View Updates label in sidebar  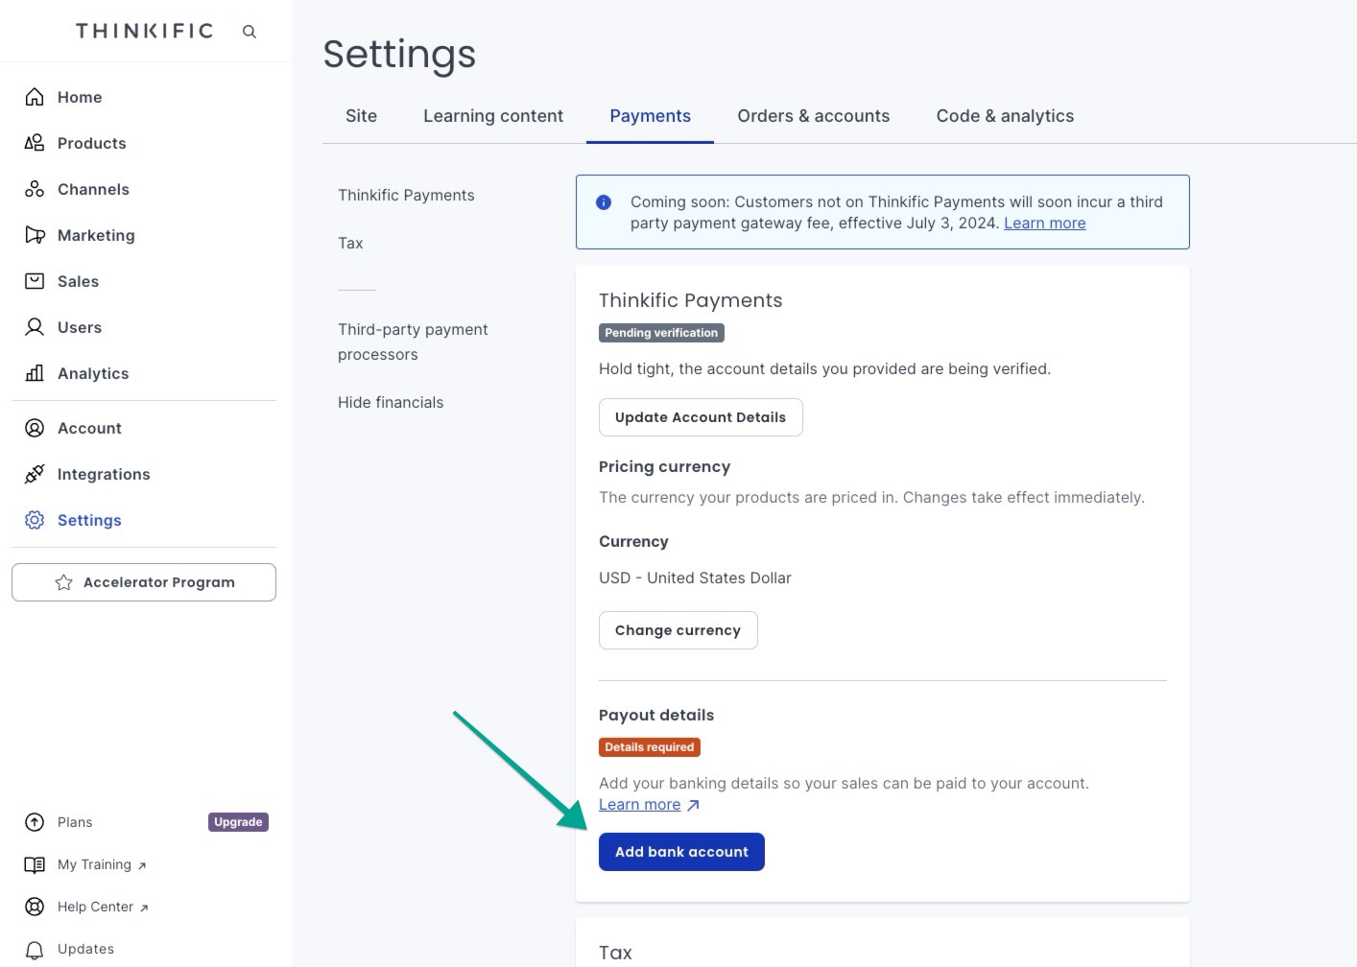(x=85, y=949)
